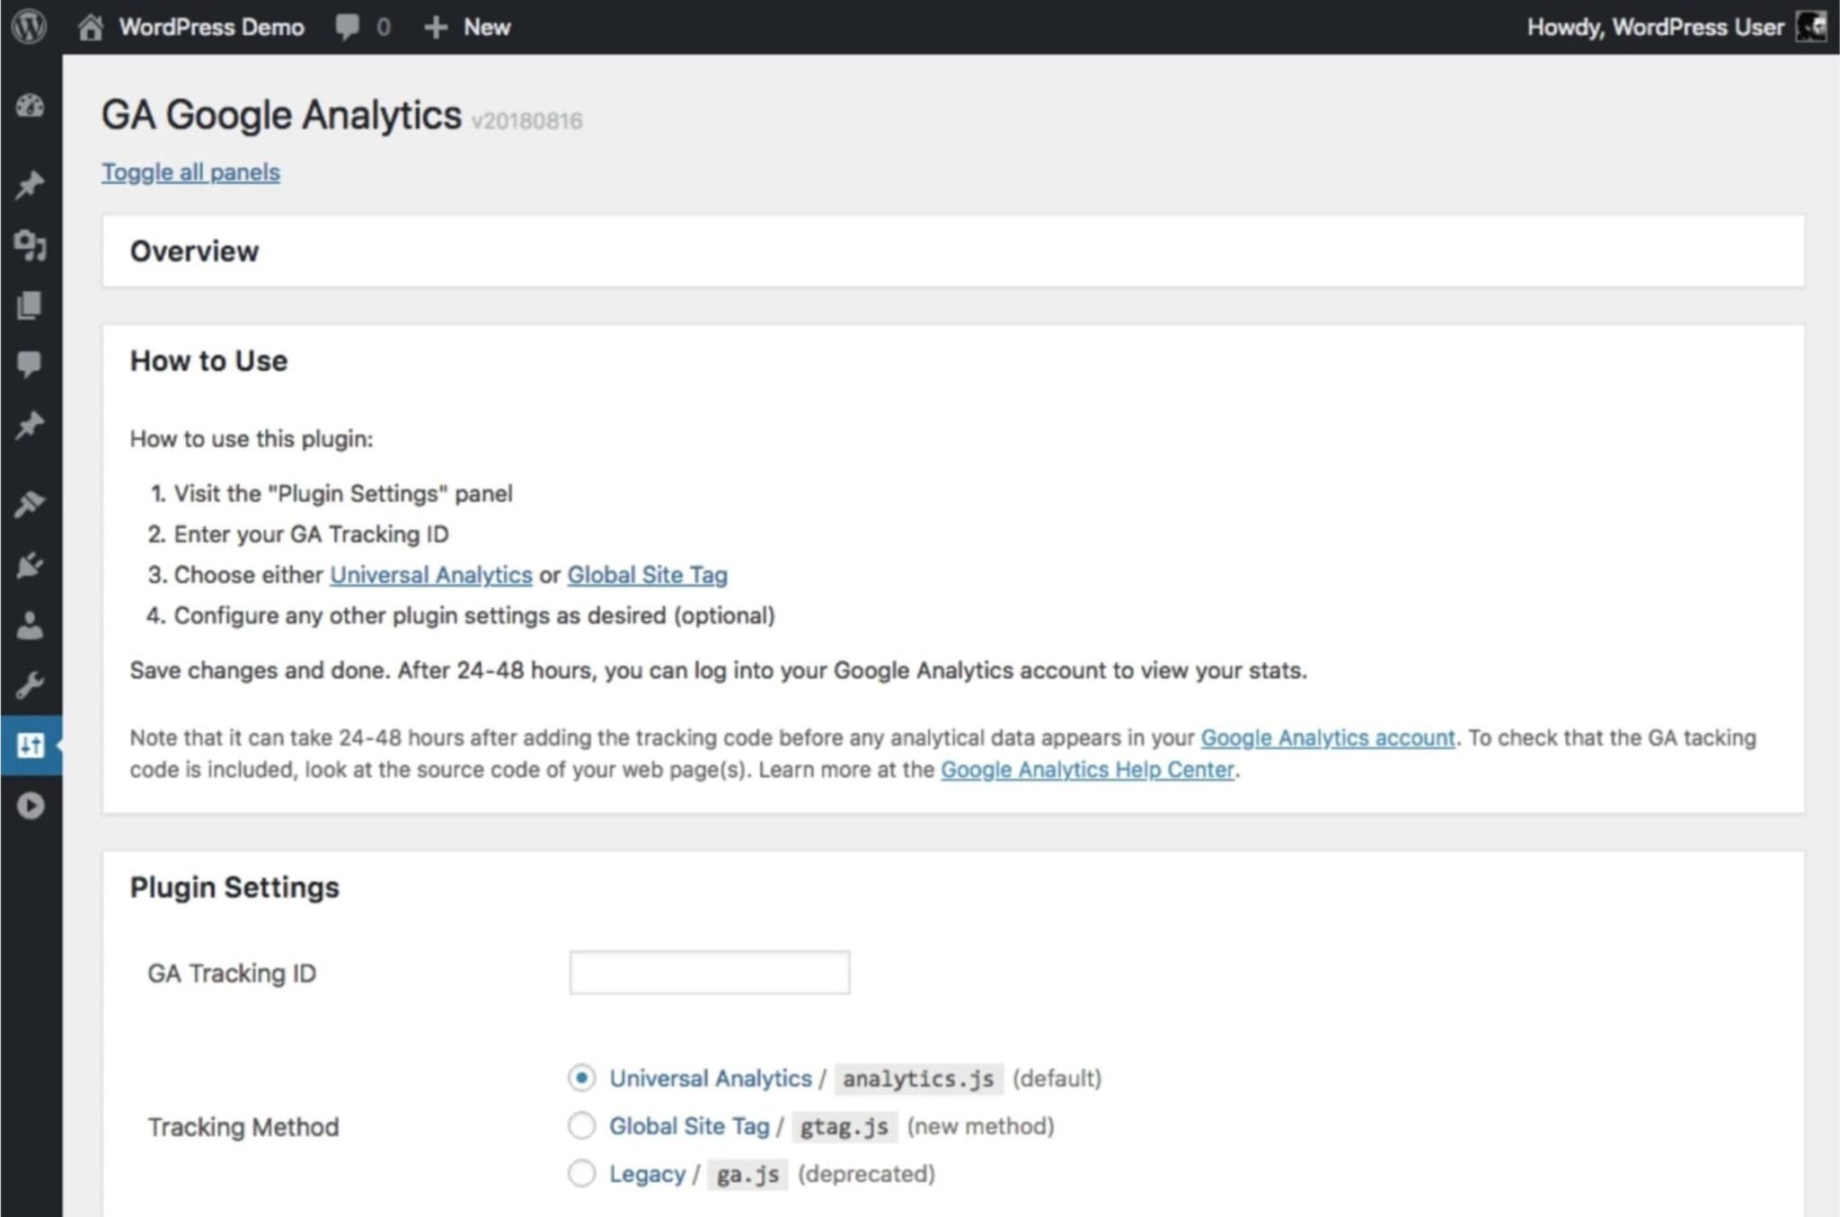
Task: Open the highlighted Settings sliders icon
Action: click(30, 745)
